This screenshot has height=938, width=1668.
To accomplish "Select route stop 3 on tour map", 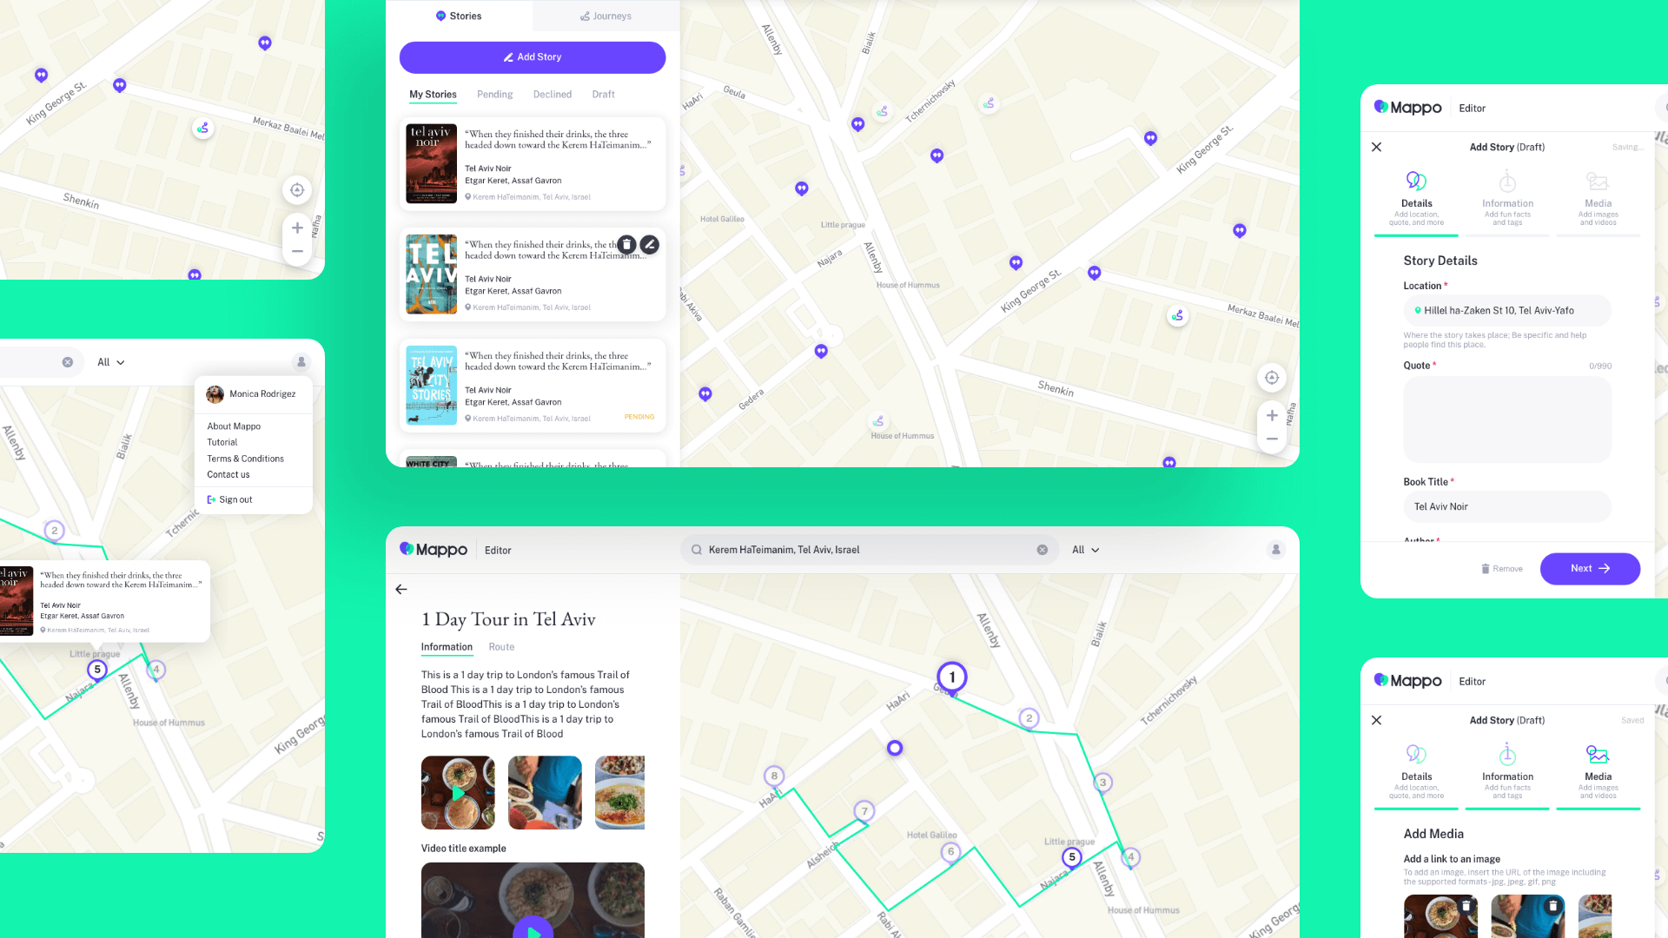I will pyautogui.click(x=1102, y=783).
